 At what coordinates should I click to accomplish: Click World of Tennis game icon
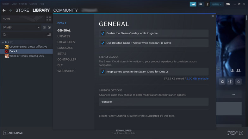coord(7,56)
